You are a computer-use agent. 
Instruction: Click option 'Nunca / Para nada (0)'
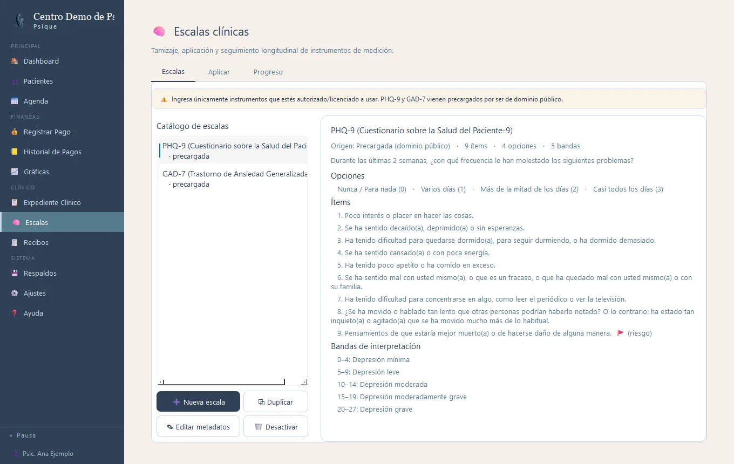click(372, 189)
